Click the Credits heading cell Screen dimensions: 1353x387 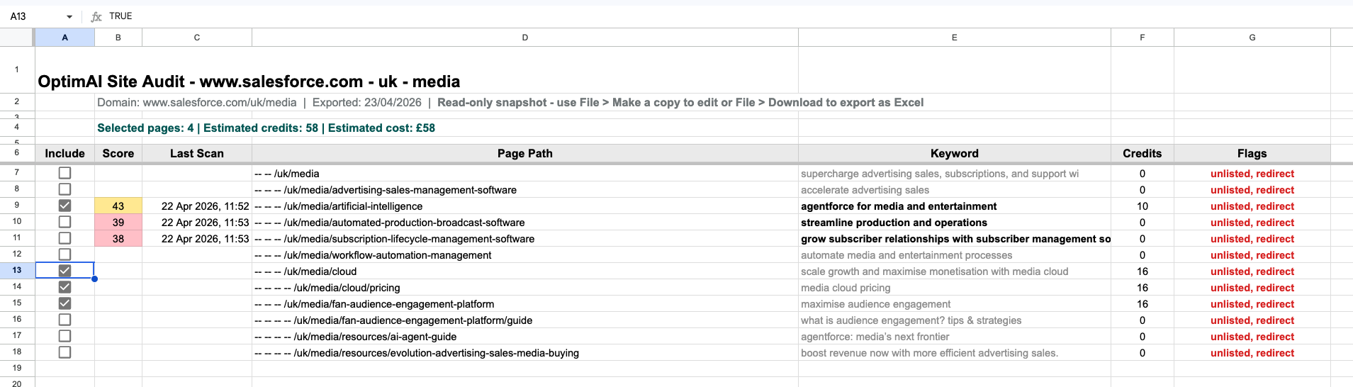pyautogui.click(x=1143, y=153)
